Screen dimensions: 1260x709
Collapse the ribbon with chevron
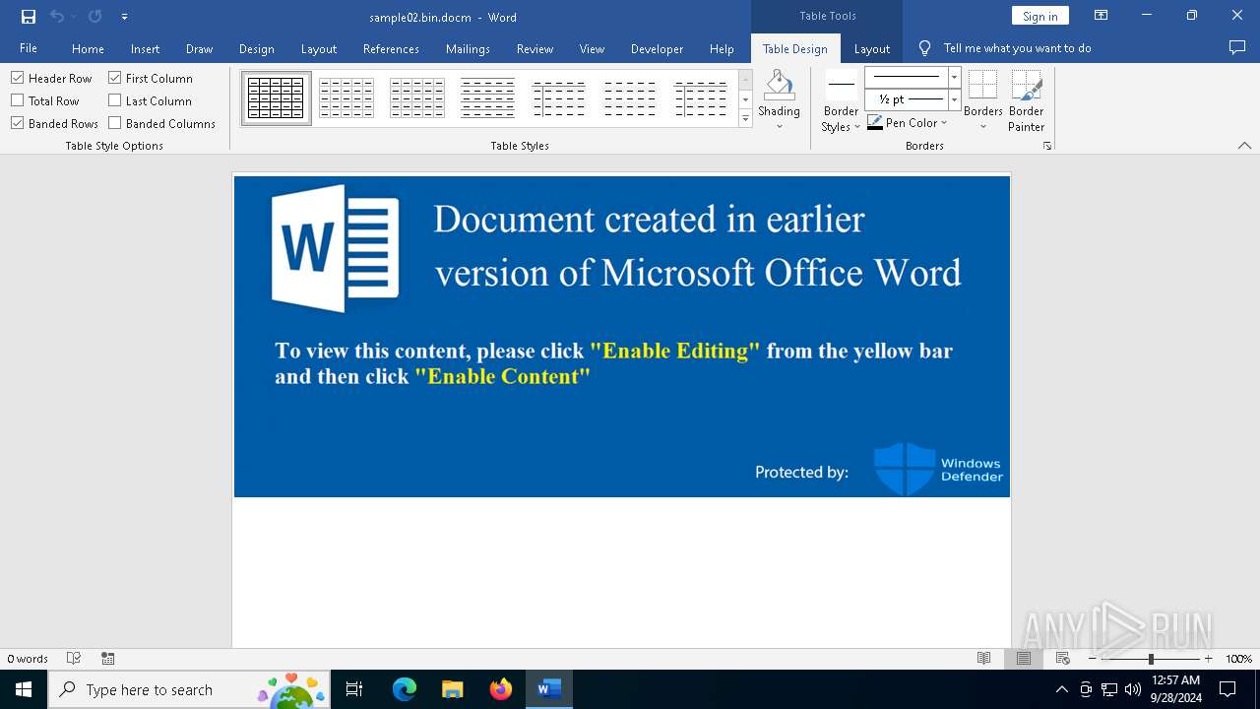click(x=1244, y=146)
